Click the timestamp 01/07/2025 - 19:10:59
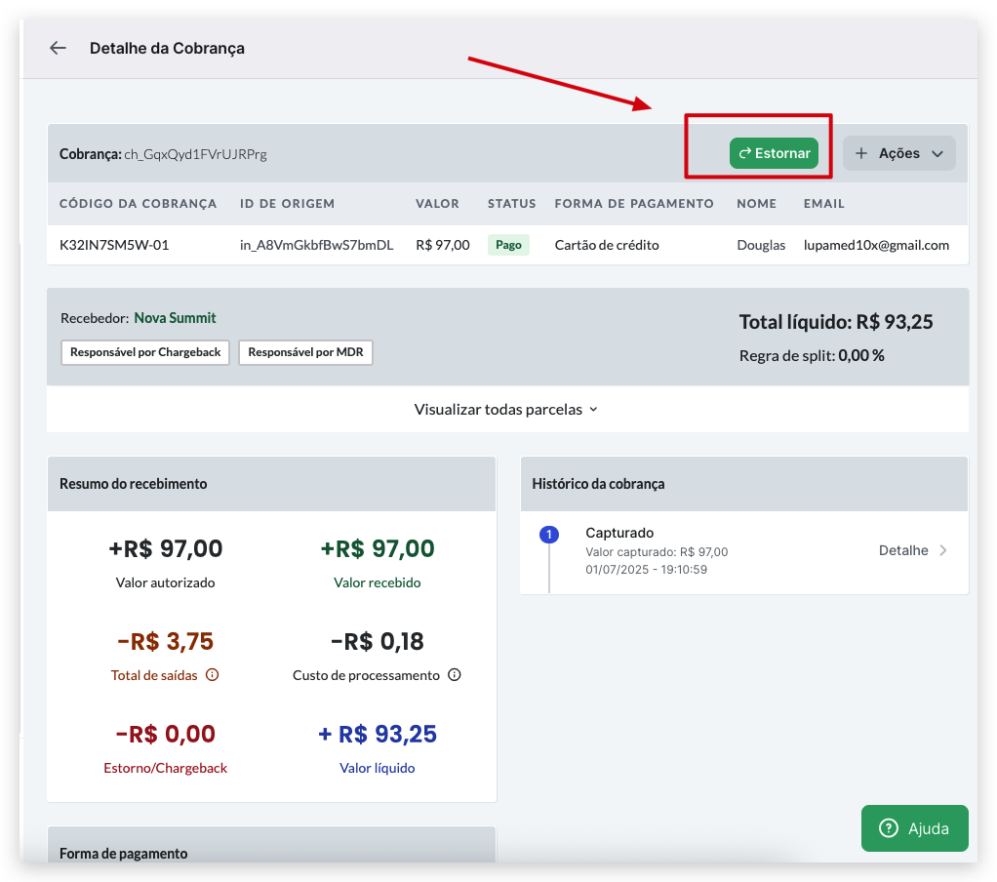The height and width of the screenshot is (882, 997). coord(646,569)
